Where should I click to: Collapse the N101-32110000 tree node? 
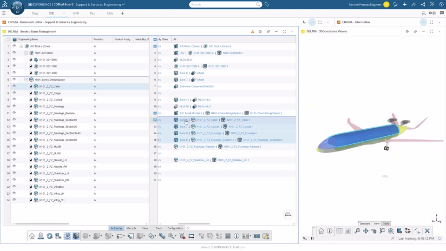click(26, 53)
